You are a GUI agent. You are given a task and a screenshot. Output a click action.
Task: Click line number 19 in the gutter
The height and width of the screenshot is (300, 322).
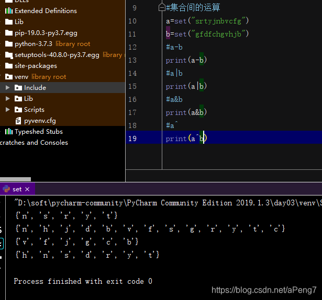coord(132,139)
